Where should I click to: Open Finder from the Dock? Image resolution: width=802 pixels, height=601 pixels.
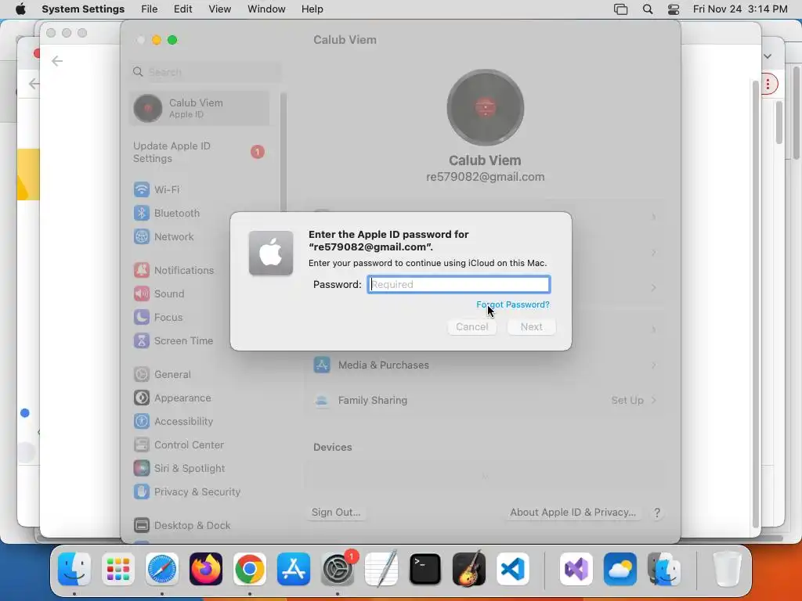click(x=74, y=569)
